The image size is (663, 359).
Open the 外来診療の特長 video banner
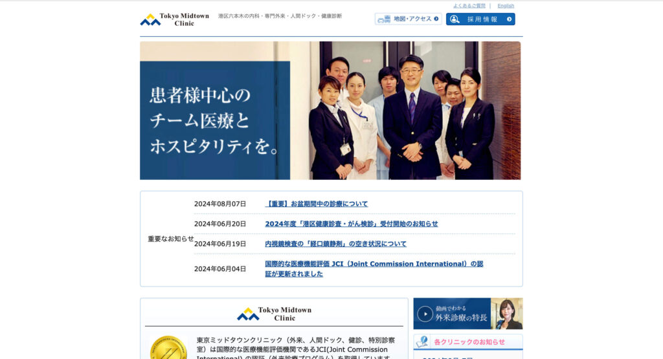(467, 314)
